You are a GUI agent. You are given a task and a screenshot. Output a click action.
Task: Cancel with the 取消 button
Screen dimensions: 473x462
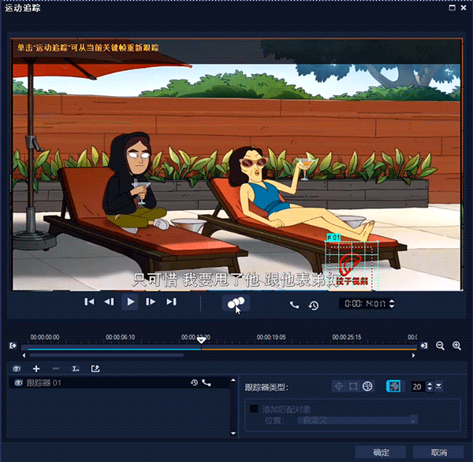438,453
